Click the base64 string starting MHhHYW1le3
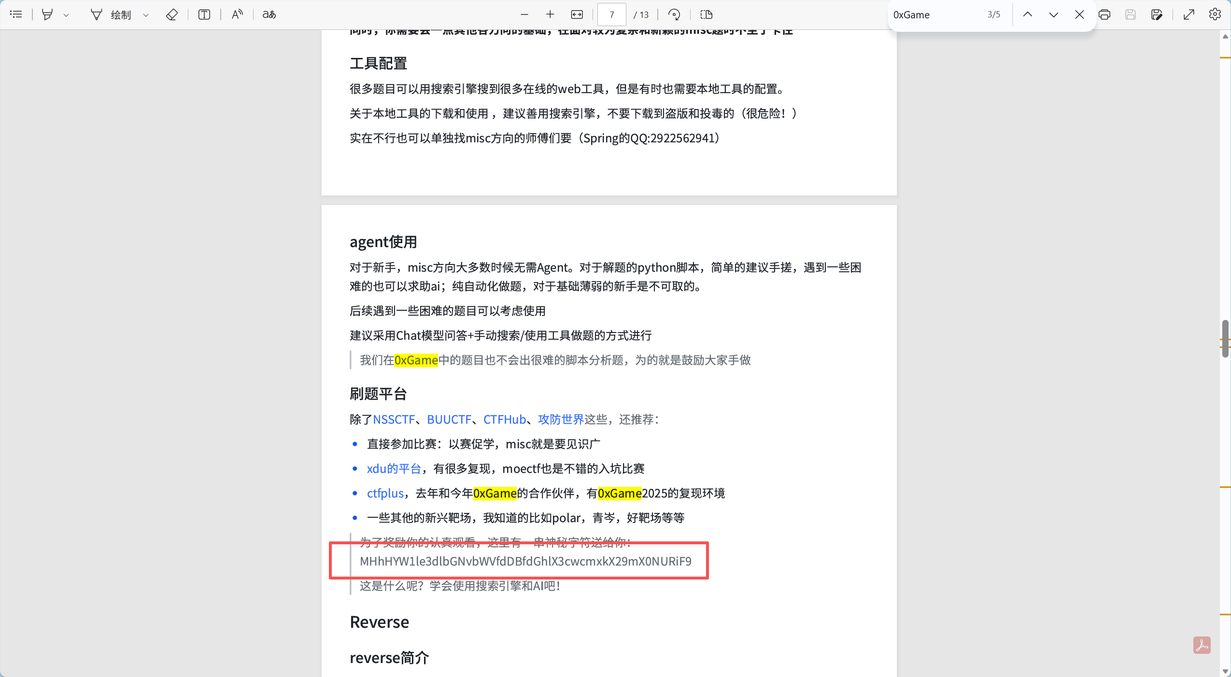Image resolution: width=1231 pixels, height=677 pixels. click(525, 561)
